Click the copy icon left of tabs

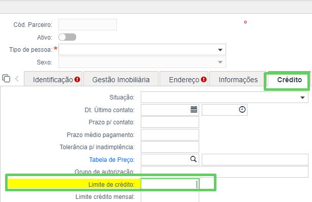[x=6, y=78]
